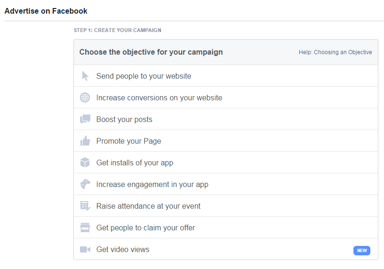
Task: Click the storefront icon for offer claims
Action: pos(85,228)
